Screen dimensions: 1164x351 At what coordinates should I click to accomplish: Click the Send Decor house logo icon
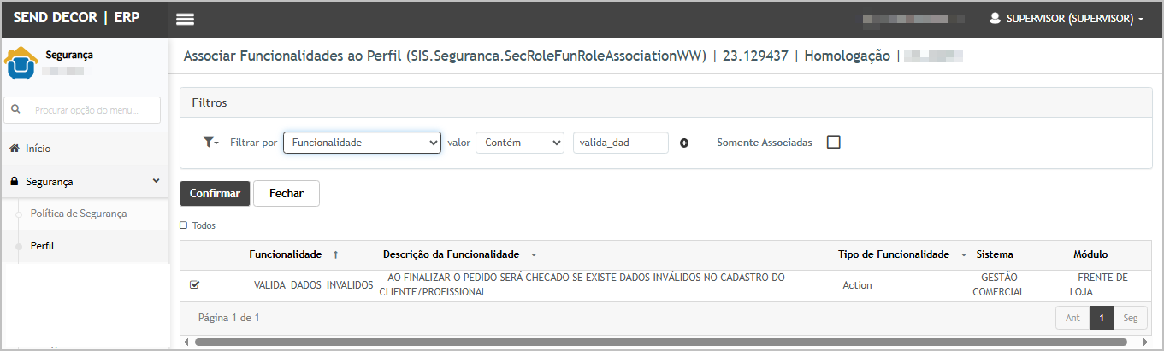[x=21, y=62]
